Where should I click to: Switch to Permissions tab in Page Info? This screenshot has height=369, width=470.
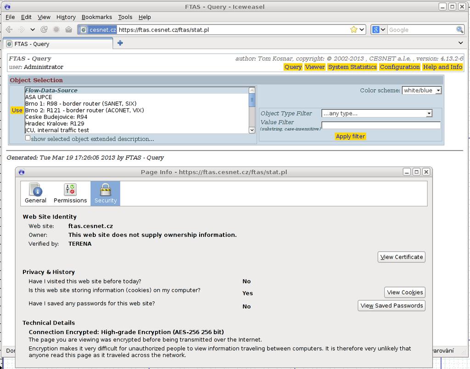[x=70, y=193]
